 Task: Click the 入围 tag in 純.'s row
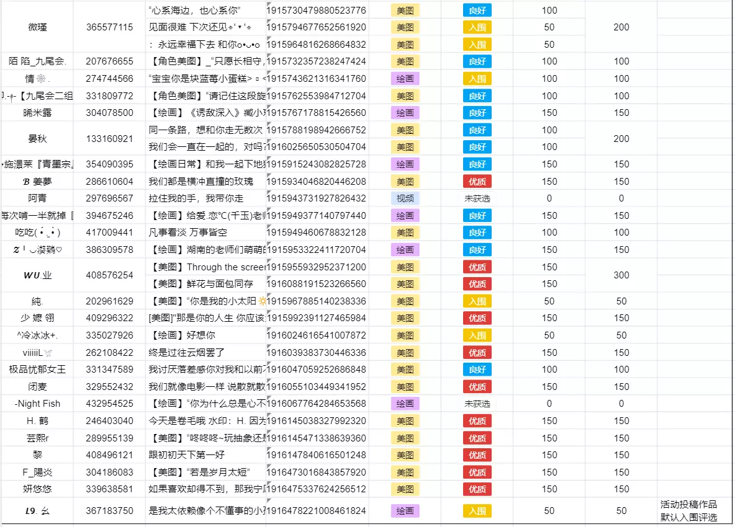477,301
